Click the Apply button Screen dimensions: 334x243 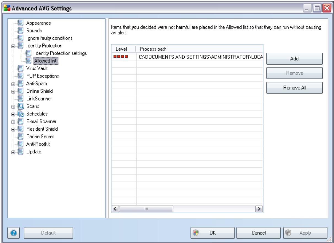coord(305,233)
